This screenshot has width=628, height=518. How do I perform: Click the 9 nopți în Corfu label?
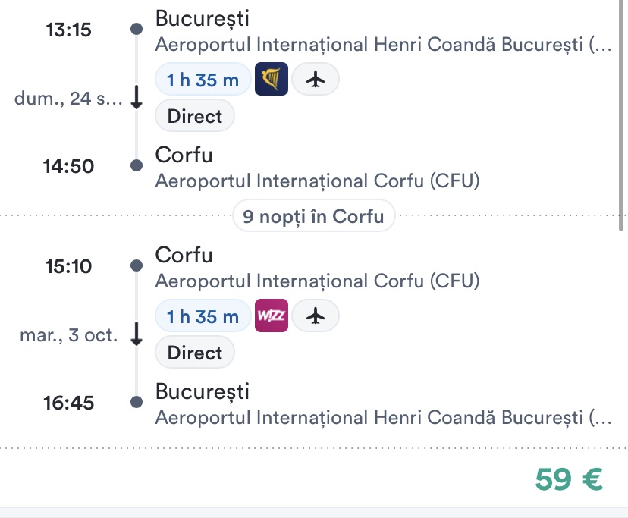coord(313,216)
